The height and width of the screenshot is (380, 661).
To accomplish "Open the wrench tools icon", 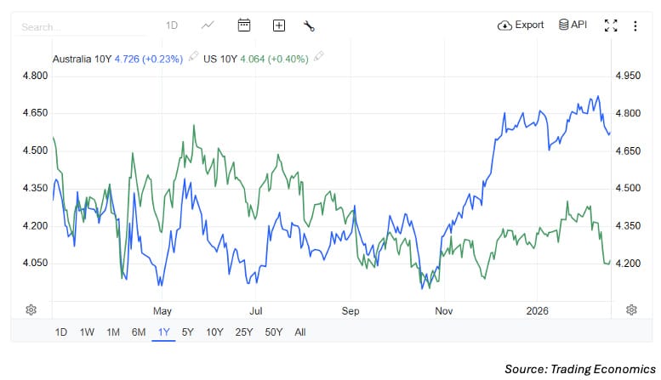I will coord(309,26).
